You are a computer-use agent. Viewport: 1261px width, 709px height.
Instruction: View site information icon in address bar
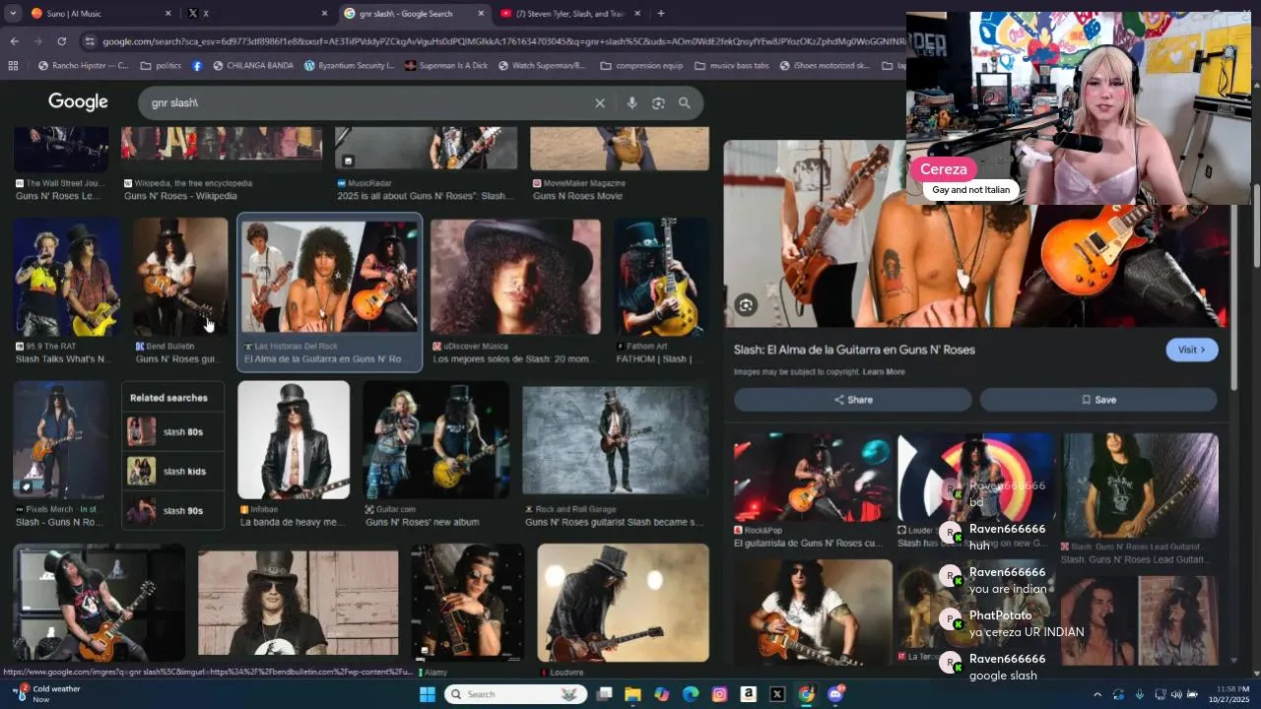point(90,41)
